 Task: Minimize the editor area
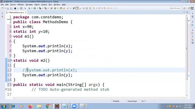184,12
